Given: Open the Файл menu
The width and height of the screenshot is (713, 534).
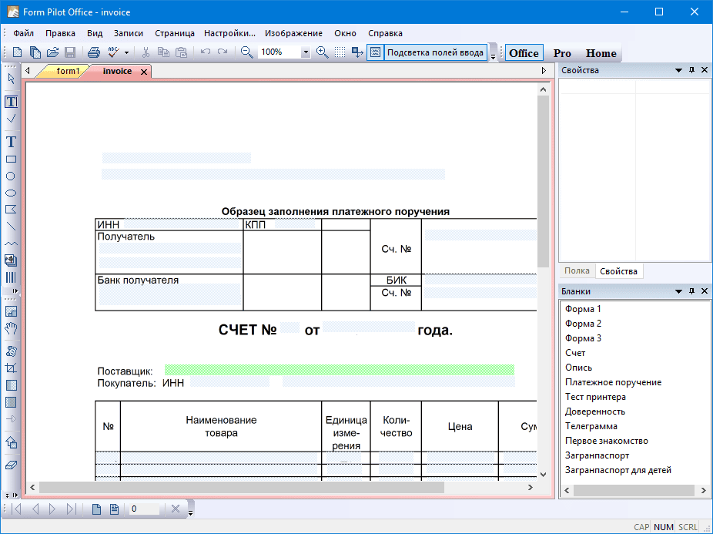Looking at the screenshot, I should 23,33.
